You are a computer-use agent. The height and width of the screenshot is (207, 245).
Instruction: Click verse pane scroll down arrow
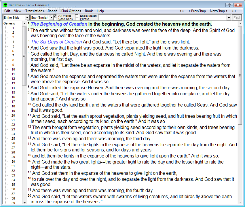tap(240, 202)
